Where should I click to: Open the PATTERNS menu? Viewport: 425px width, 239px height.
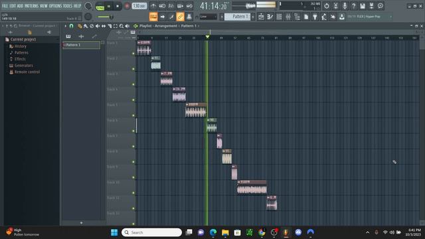[x=31, y=6]
